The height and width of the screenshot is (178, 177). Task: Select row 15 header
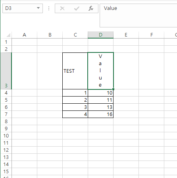pos(6,172)
